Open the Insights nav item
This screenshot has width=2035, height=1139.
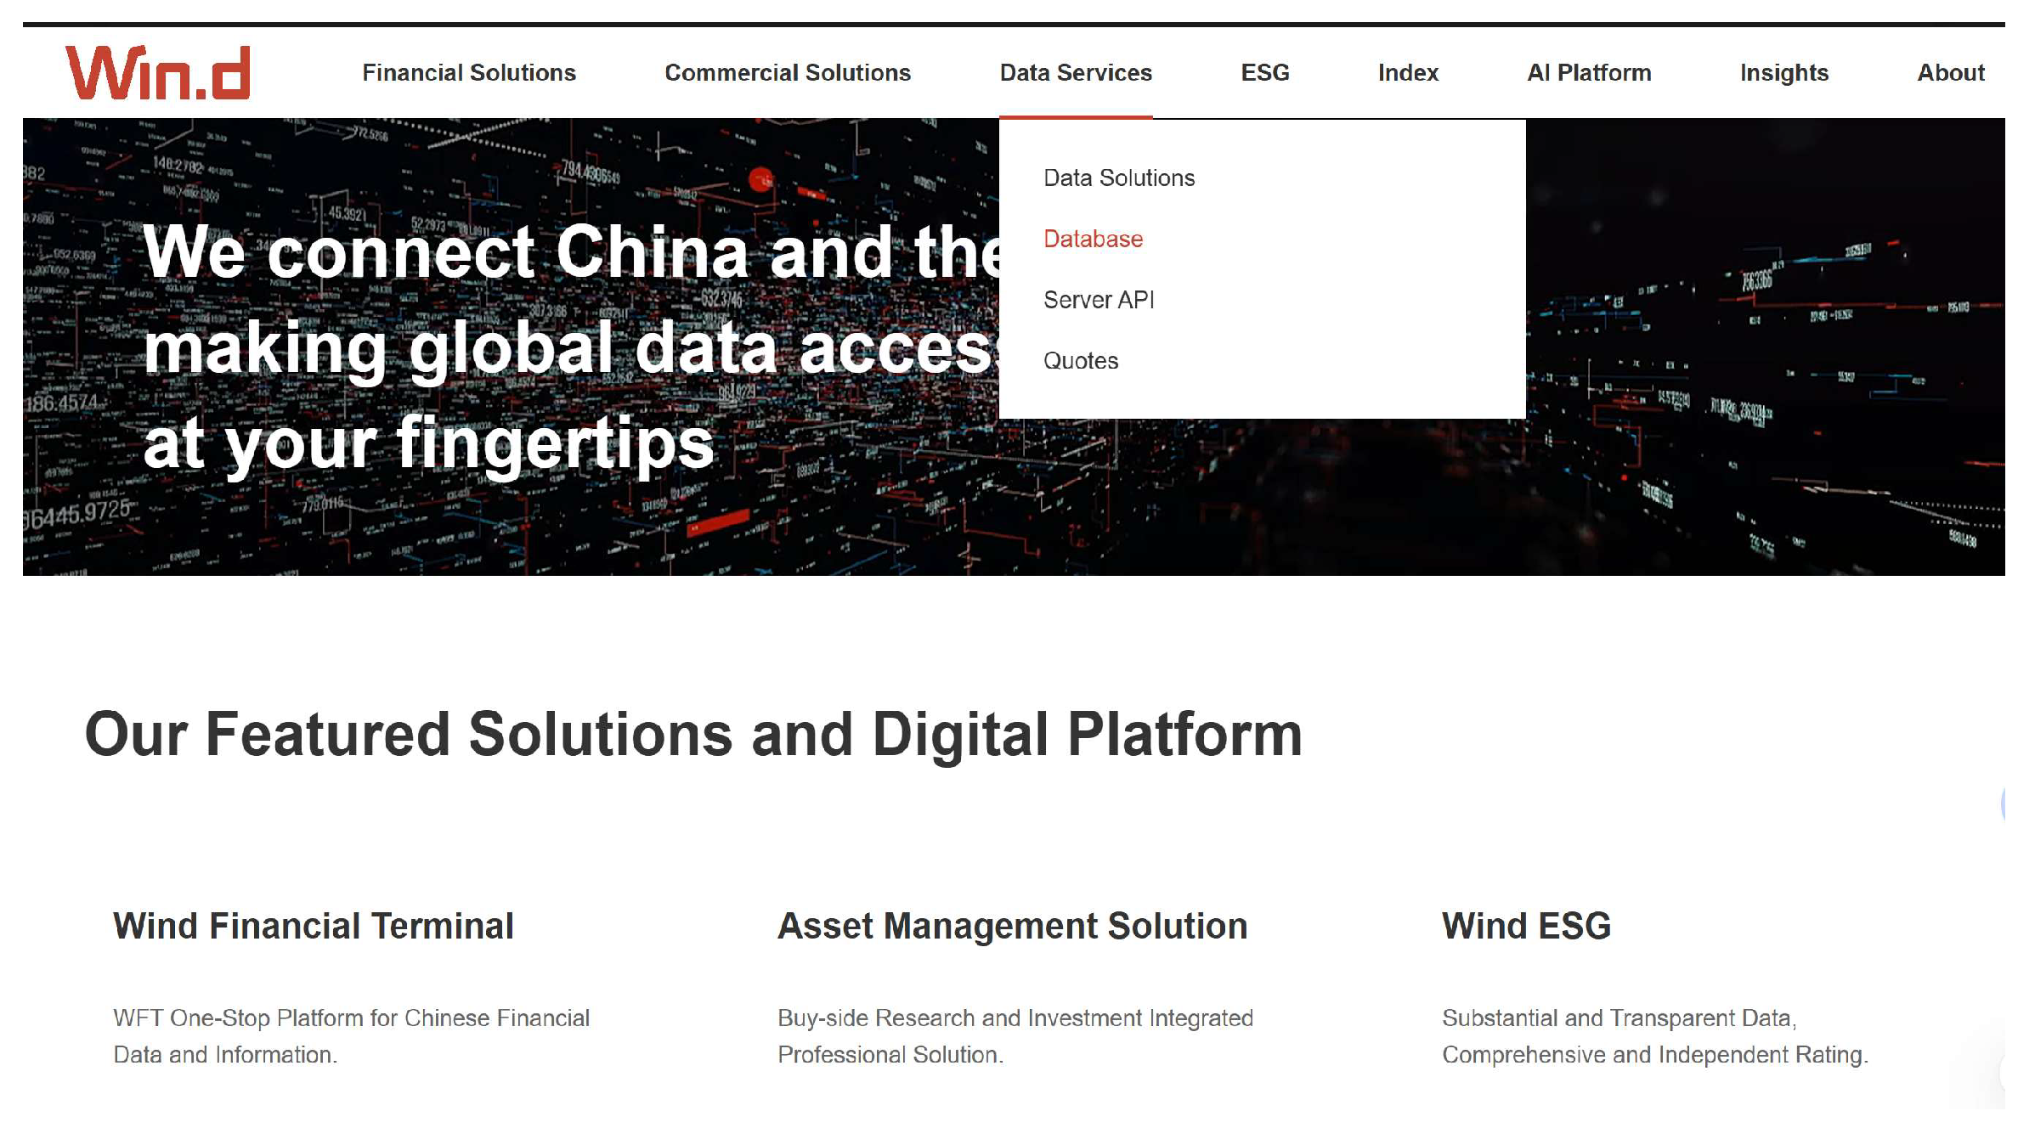pyautogui.click(x=1783, y=73)
